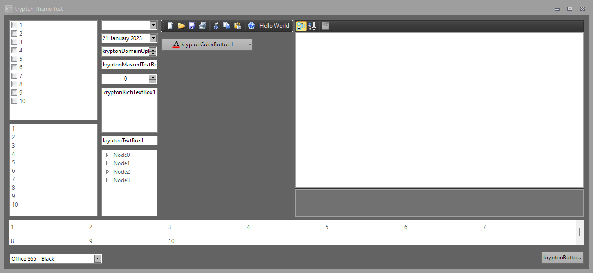Screen dimensions: 593x273
Task: Save using the disk icon
Action: (192, 26)
